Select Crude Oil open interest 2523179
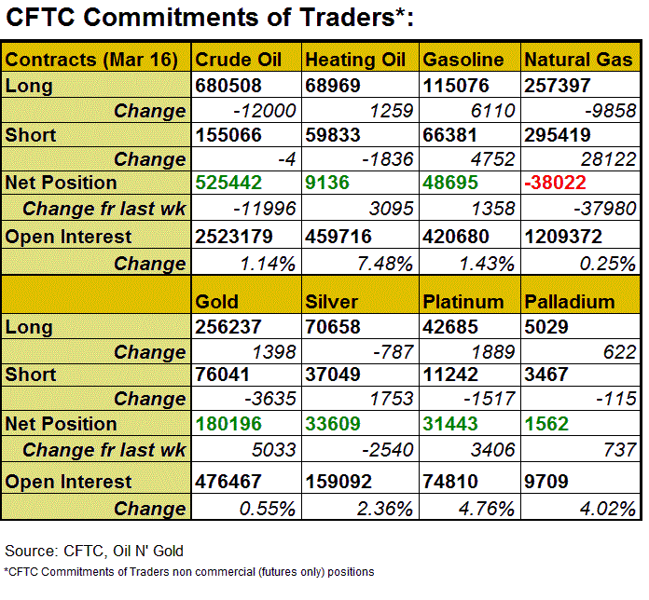This screenshot has width=649, height=600. point(234,237)
